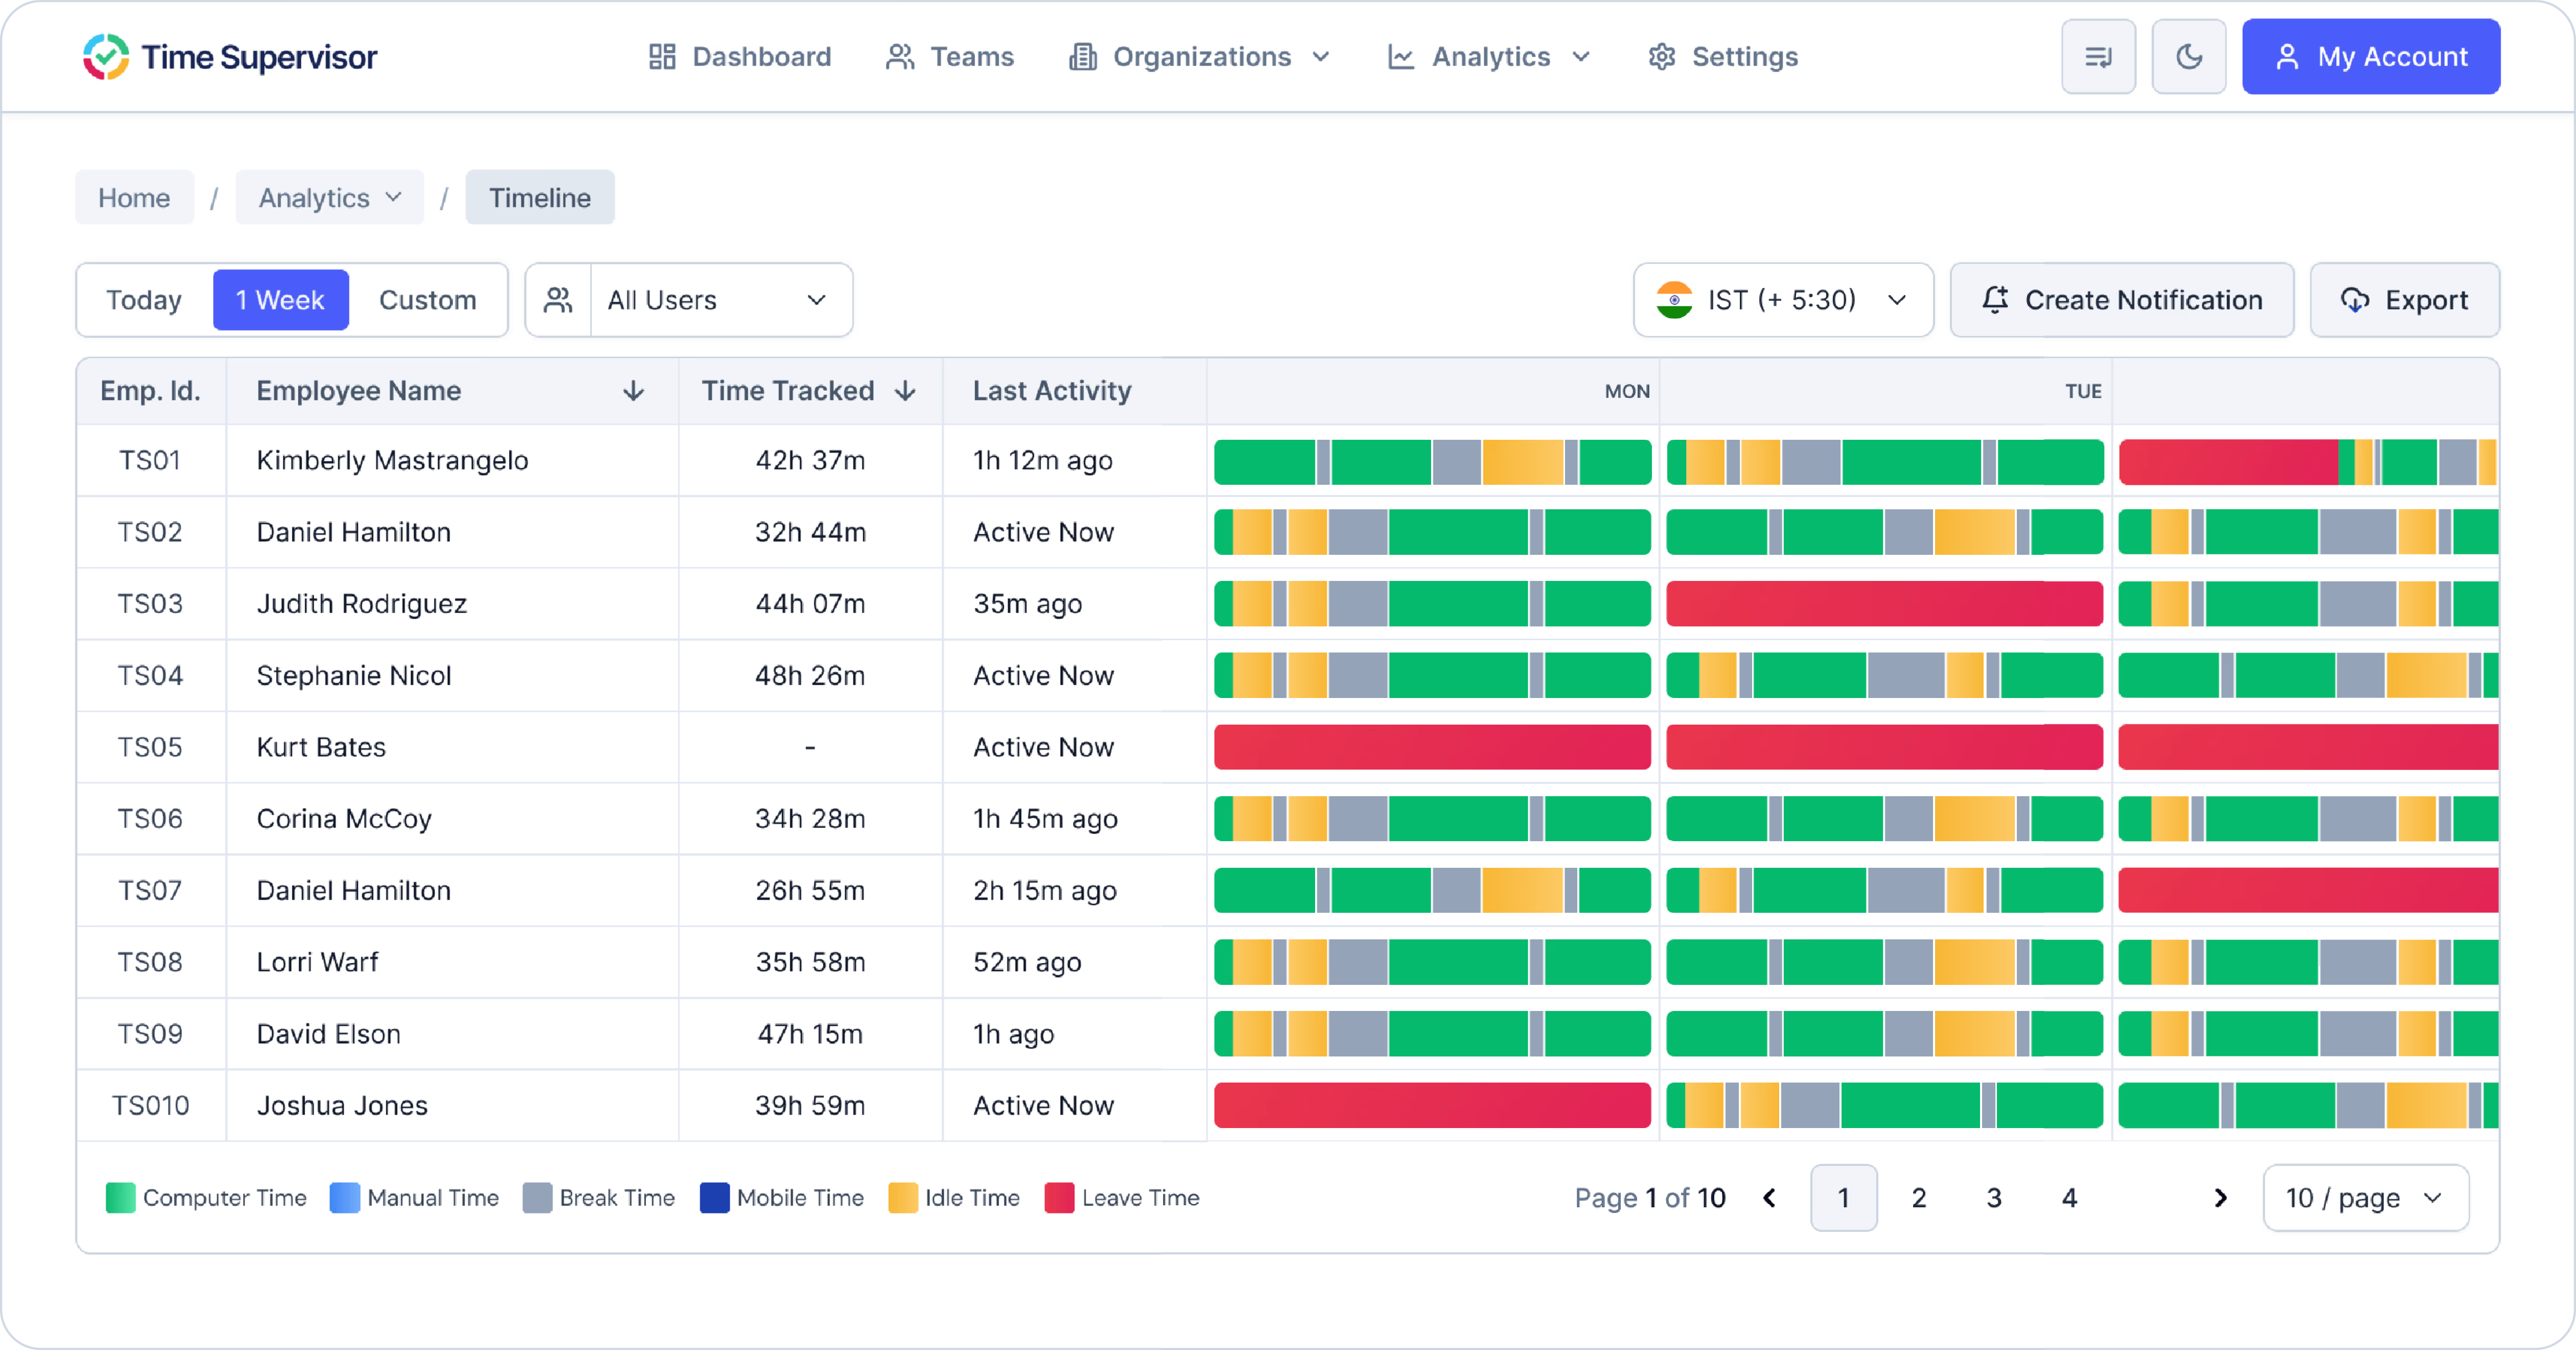Viewport: 2576px width, 1350px height.
Task: Go to next page with the right chevron
Action: (2220, 1198)
